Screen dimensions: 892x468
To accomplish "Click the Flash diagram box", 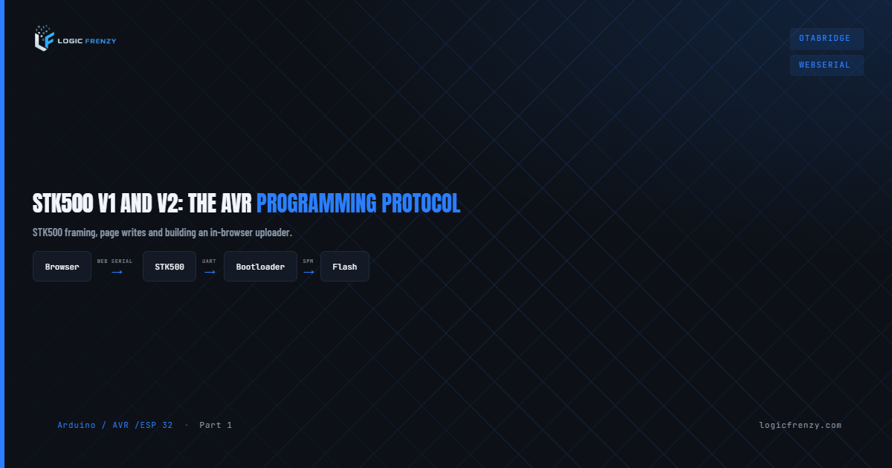I will click(x=345, y=267).
